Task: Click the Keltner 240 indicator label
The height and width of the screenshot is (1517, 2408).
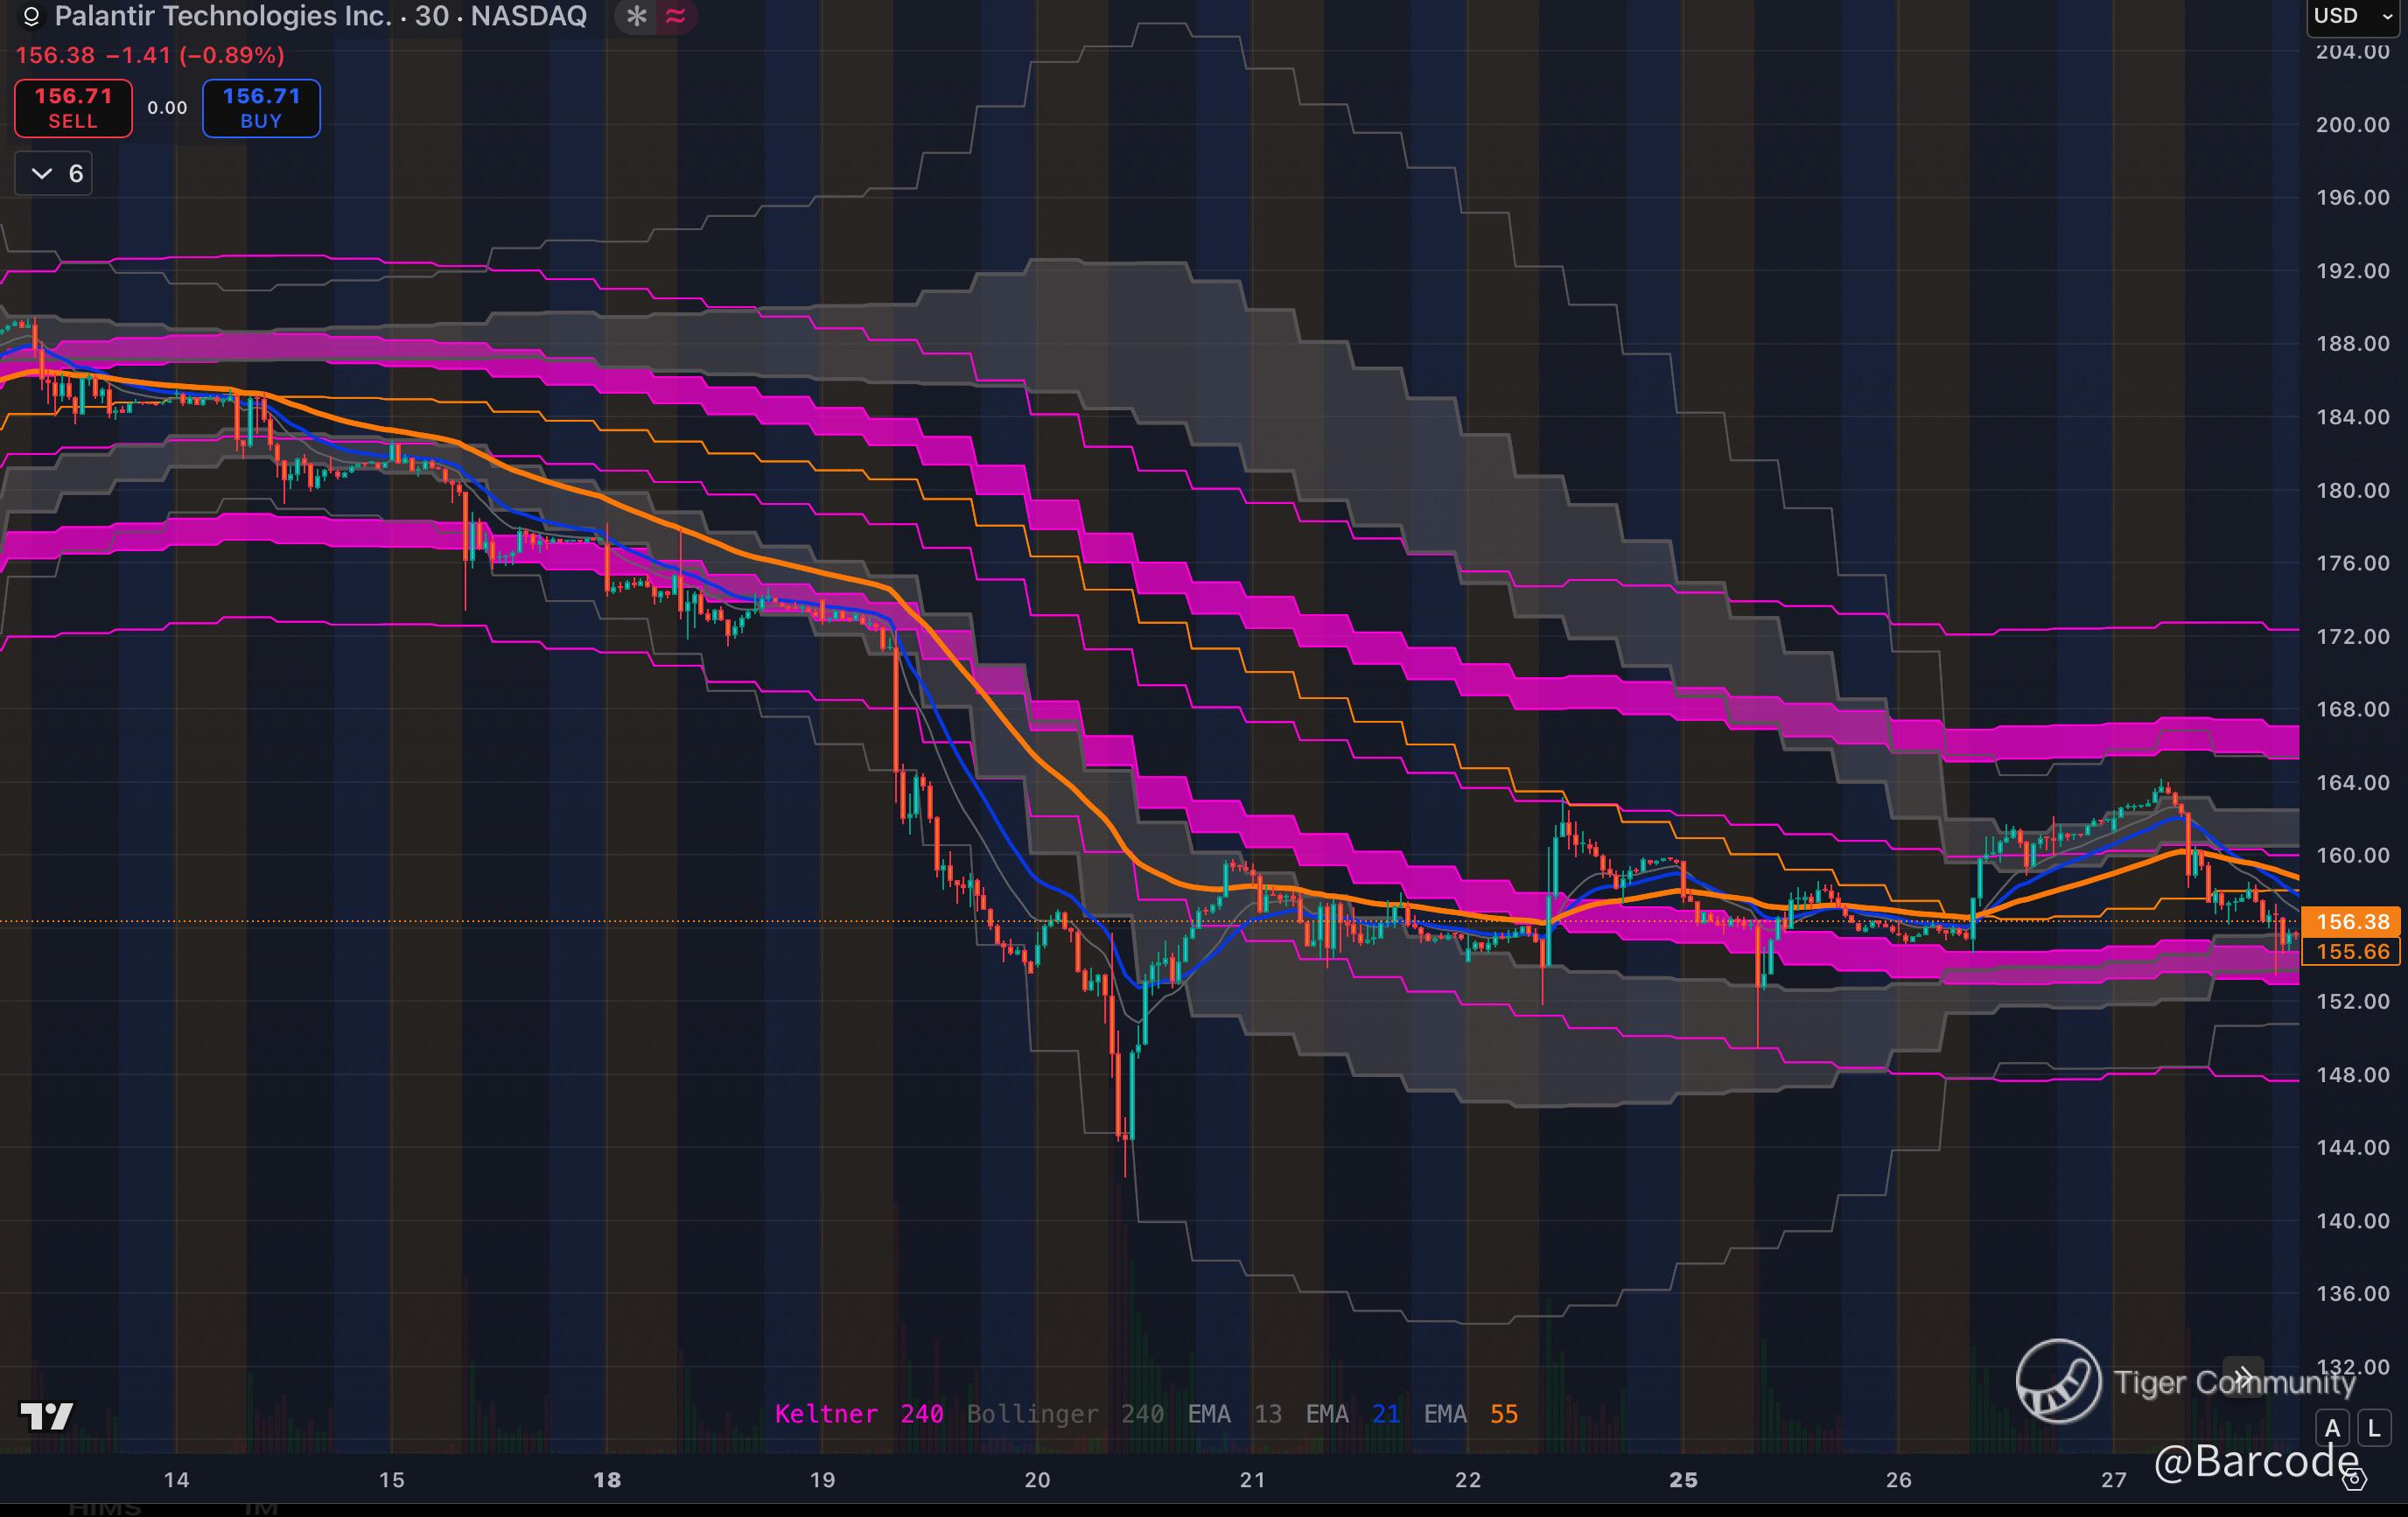Action: pos(858,1414)
